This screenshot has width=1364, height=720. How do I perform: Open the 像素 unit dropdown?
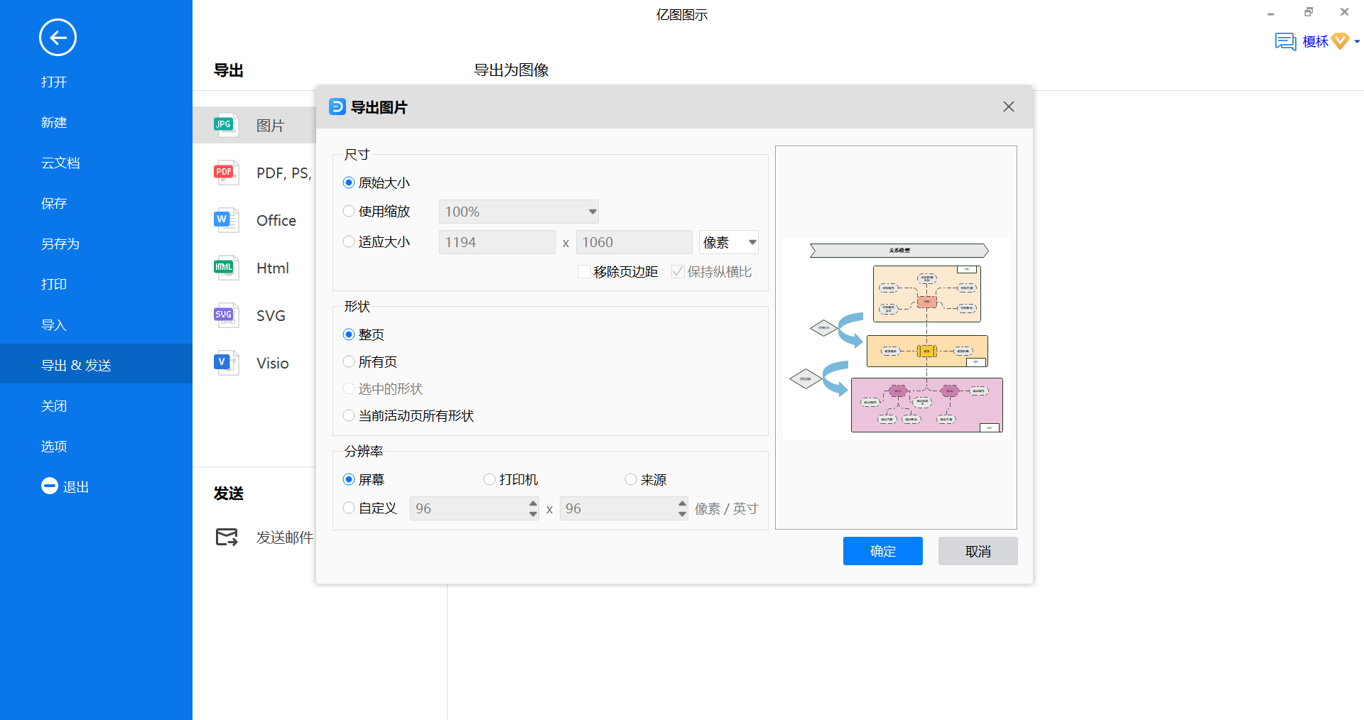pyautogui.click(x=729, y=242)
